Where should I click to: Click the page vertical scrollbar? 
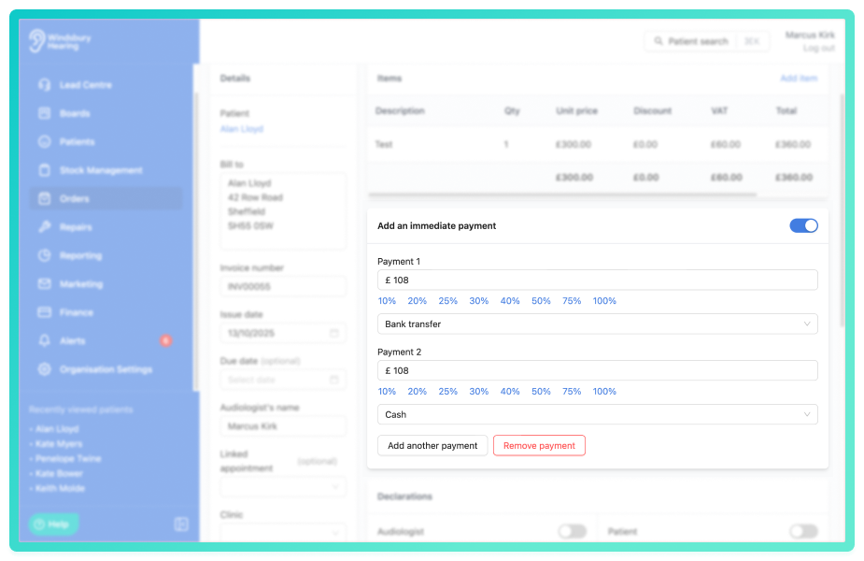pyautogui.click(x=842, y=210)
